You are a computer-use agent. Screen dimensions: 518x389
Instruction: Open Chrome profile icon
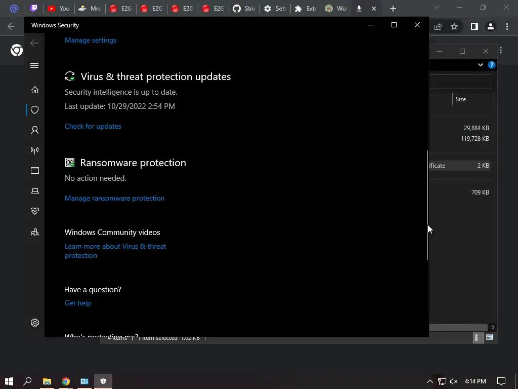[491, 26]
